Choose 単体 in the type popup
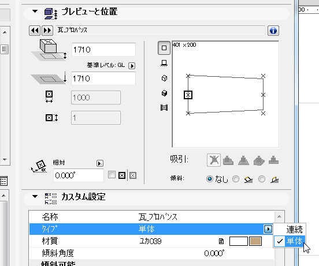This screenshot has height=266, width=319. 294,241
